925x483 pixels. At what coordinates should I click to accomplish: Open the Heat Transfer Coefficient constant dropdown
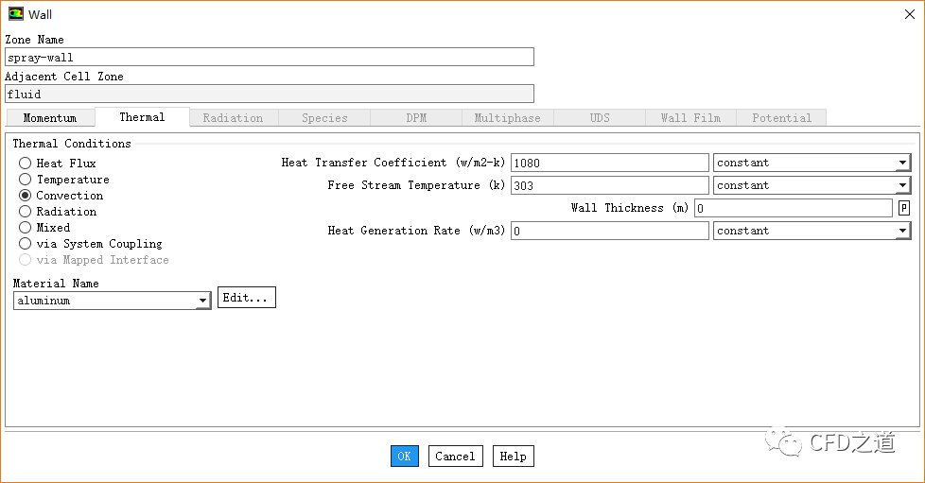812,163
